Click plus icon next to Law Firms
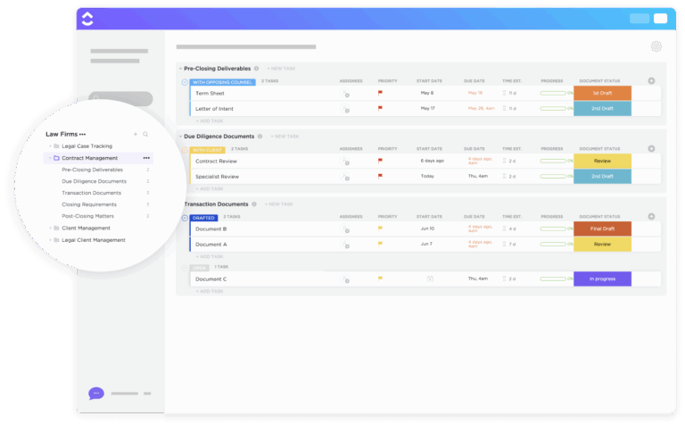The width and height of the screenshot is (685, 424). (x=135, y=134)
